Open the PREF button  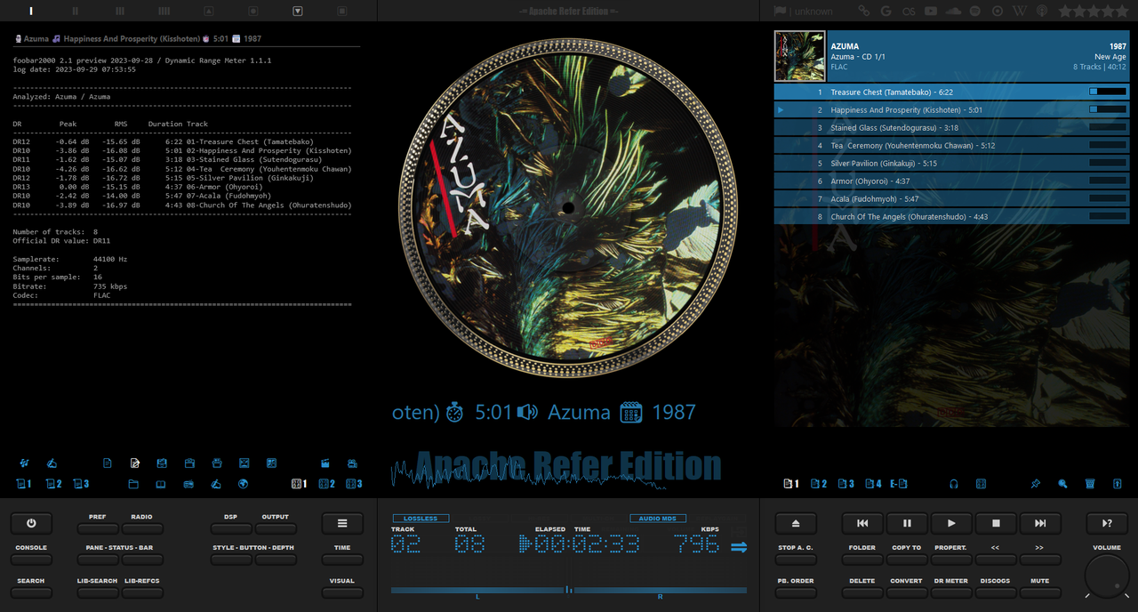(98, 527)
